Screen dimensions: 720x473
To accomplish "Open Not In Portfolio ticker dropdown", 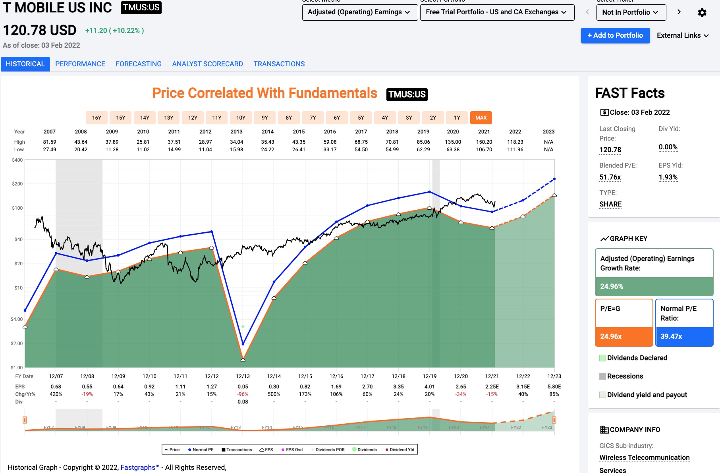I will [631, 12].
